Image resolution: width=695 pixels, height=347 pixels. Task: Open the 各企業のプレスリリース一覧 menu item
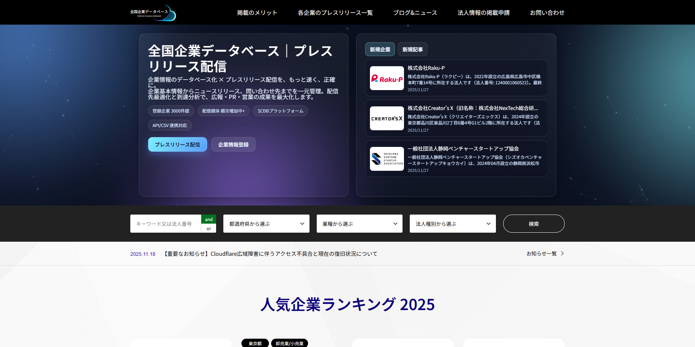335,12
